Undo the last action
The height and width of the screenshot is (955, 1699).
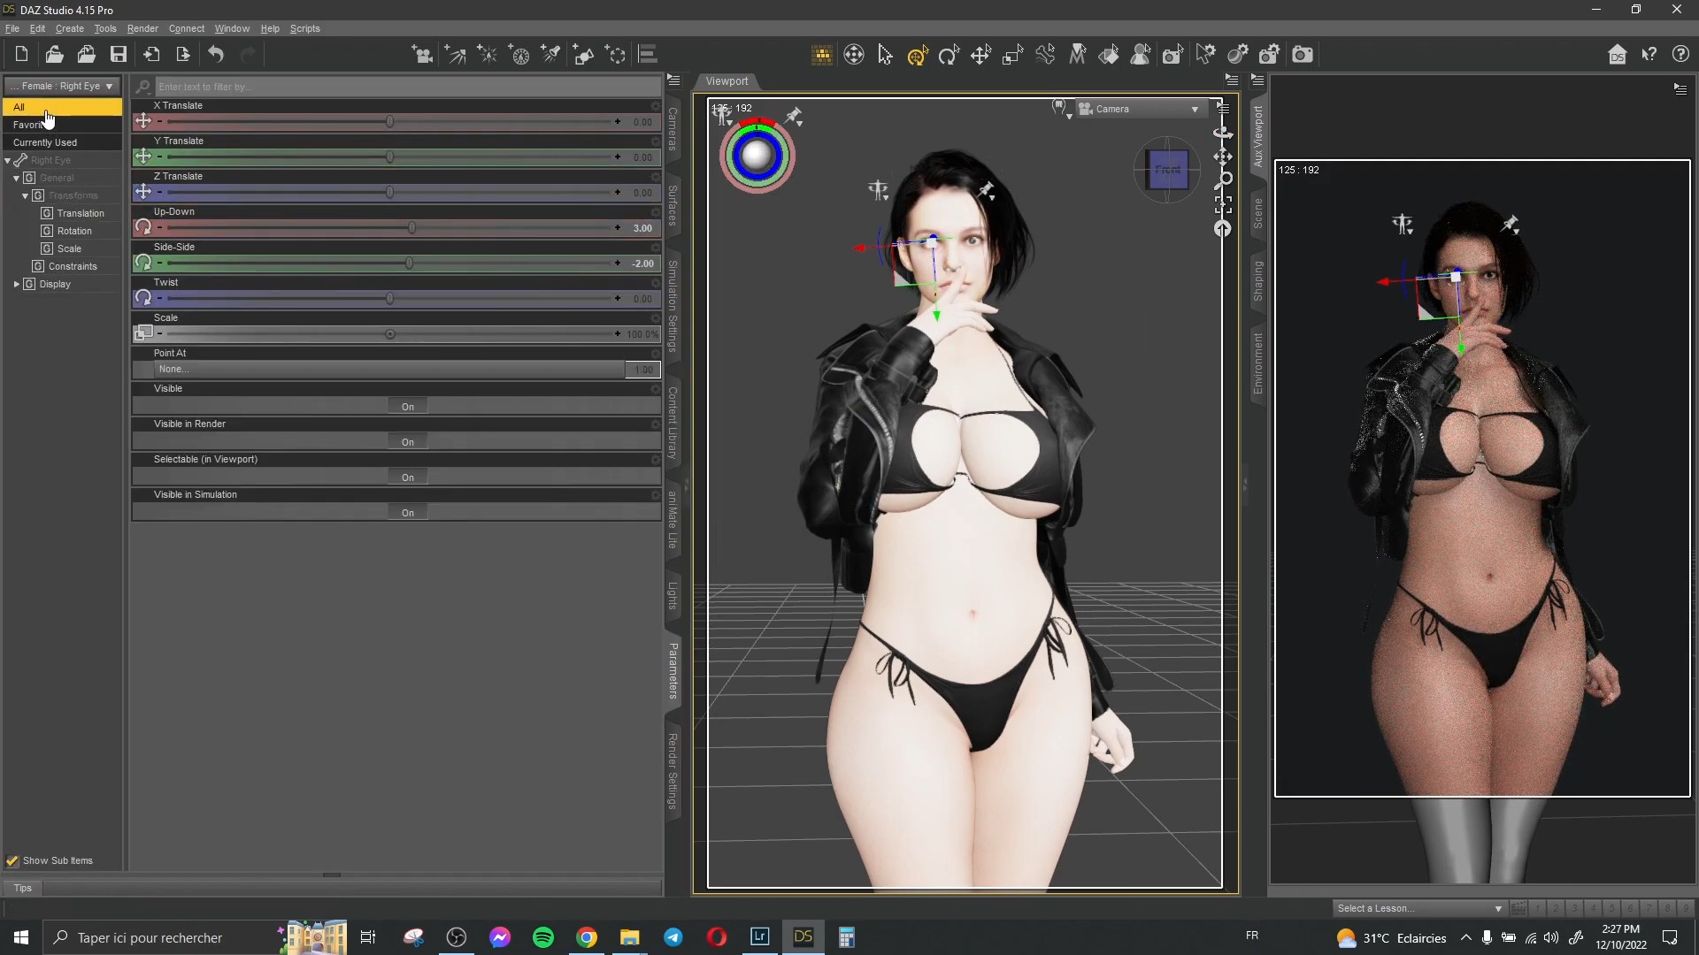pyautogui.click(x=216, y=55)
